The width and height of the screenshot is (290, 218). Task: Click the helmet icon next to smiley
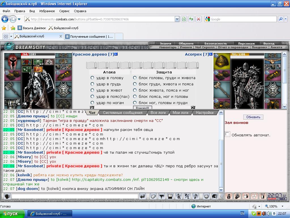pyautogui.click(x=215, y=196)
